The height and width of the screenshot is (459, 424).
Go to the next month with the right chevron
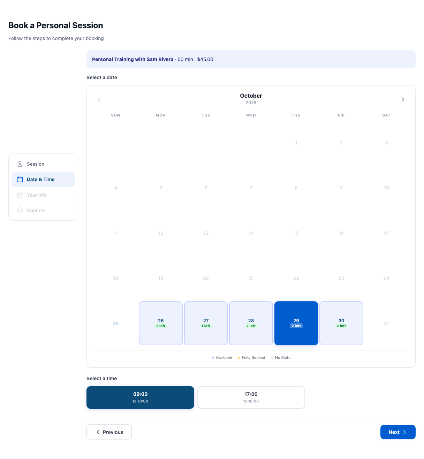tap(403, 99)
